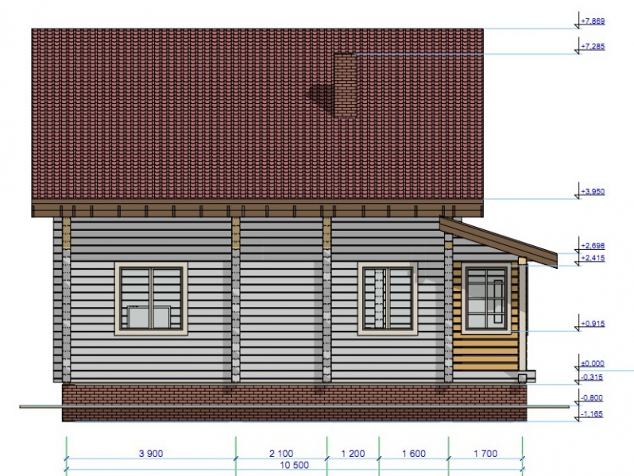Click the left double-pane window
Screen dimensions: 634x476
151,298
